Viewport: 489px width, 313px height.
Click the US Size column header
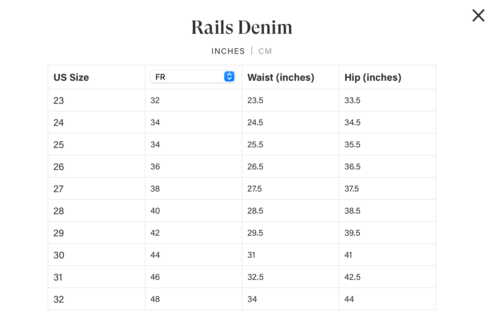71,77
